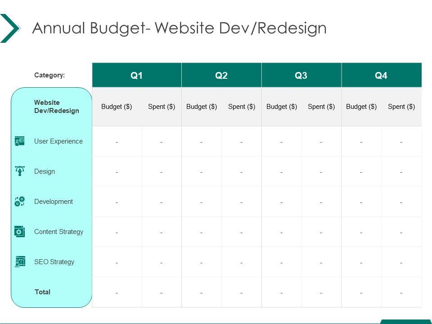Viewport: 432px width, 324px height.
Task: Click the User Experience row icon
Action: click(x=19, y=141)
